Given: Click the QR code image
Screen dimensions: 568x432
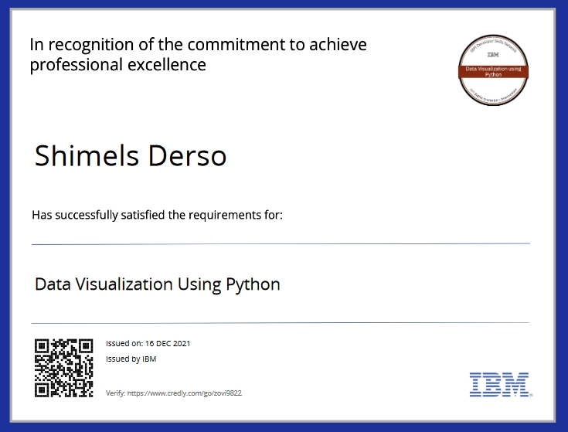Looking at the screenshot, I should [x=64, y=368].
